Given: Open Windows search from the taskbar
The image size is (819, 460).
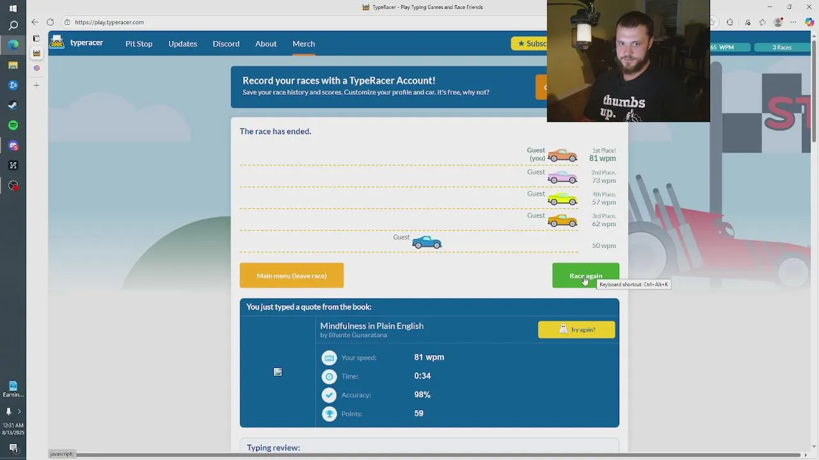Looking at the screenshot, I should [13, 26].
